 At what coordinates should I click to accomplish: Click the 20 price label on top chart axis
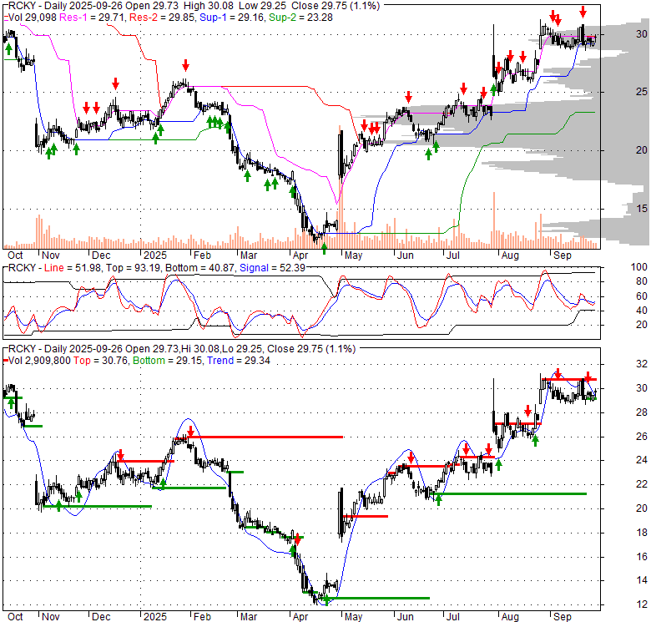pyautogui.click(x=642, y=150)
